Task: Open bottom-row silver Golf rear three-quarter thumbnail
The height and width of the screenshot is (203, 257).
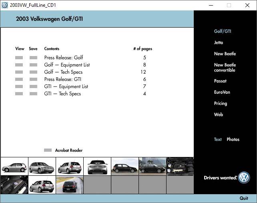Action: pyautogui.click(x=42, y=185)
